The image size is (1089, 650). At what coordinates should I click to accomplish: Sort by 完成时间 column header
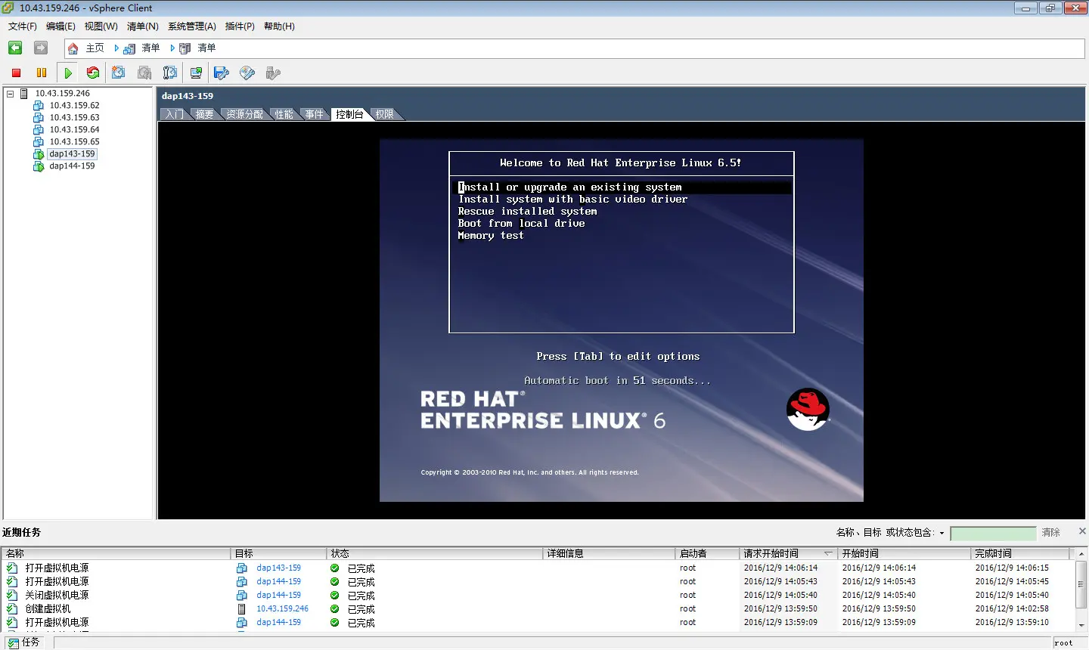coord(1020,553)
